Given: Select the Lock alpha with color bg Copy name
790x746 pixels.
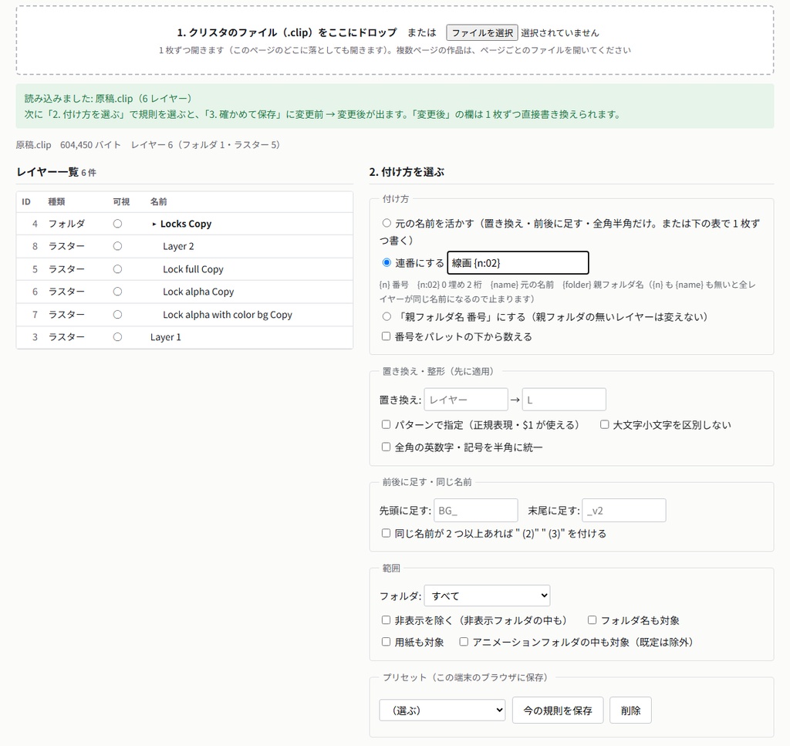Looking at the screenshot, I should (x=228, y=314).
